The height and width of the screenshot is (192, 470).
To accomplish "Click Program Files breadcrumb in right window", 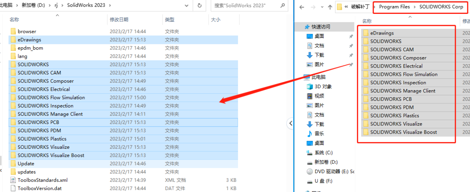I will coord(394,7).
